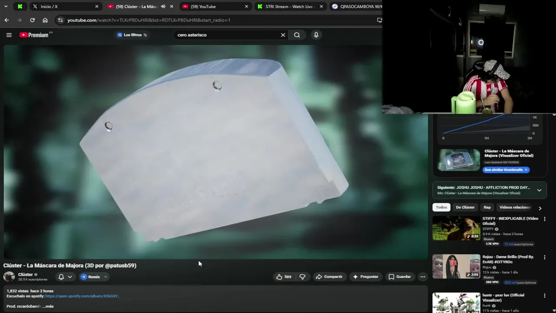The height and width of the screenshot is (313, 556).
Task: Click See similar thumbnails button
Action: (x=506, y=170)
